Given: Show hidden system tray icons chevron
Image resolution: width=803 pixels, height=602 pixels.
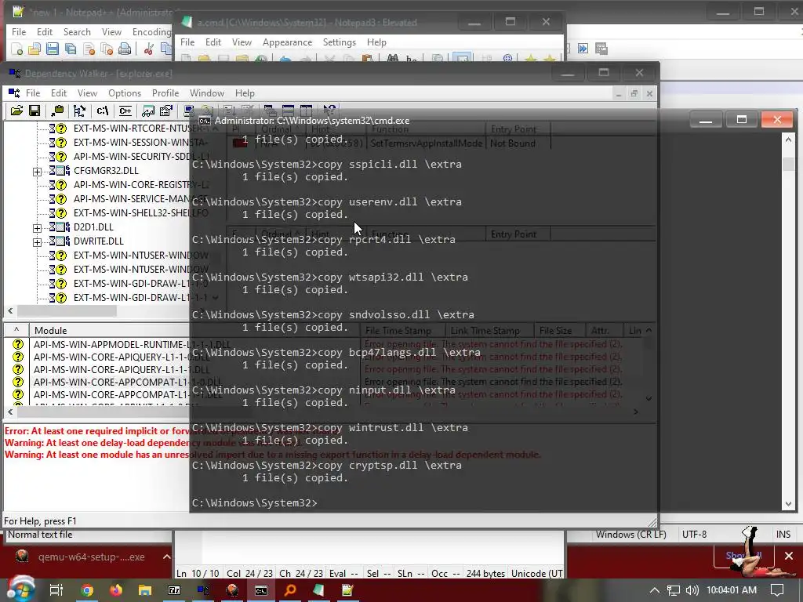Looking at the screenshot, I should click(x=655, y=590).
